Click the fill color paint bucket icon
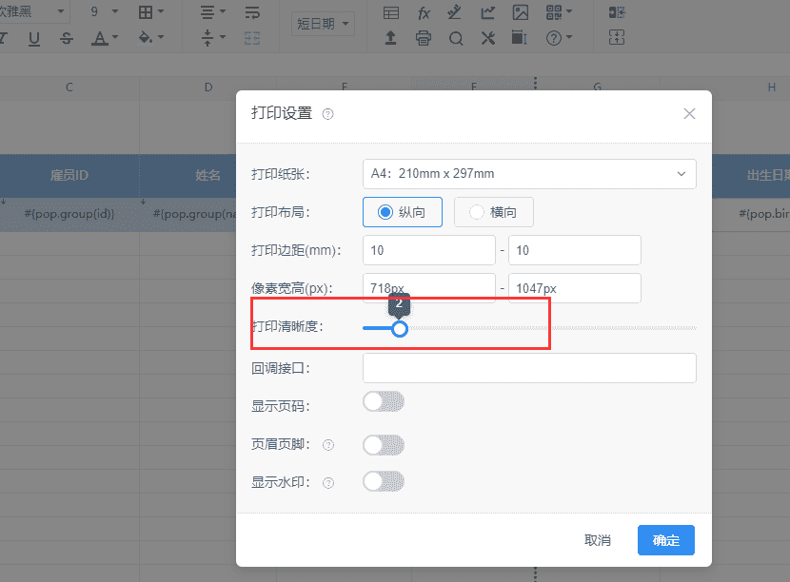This screenshot has width=790, height=582. tap(145, 37)
